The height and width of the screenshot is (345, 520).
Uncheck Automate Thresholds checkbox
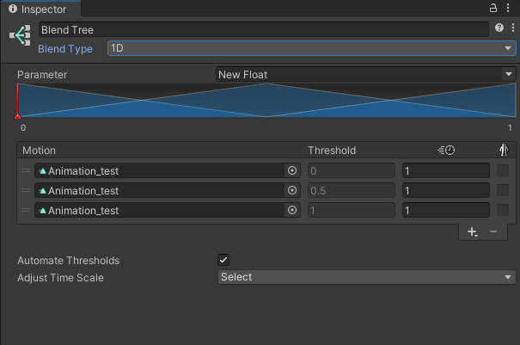coord(223,260)
